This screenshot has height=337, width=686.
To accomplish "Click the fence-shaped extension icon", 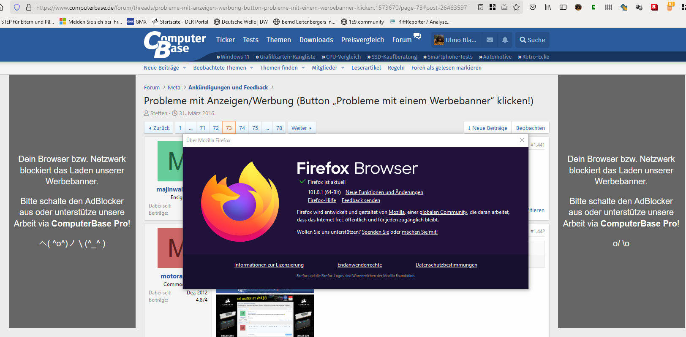I will (609, 7).
